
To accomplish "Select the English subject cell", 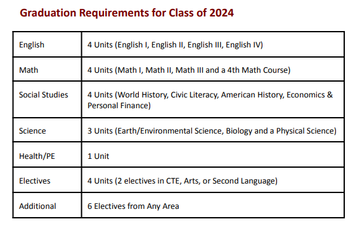I will pyautogui.click(x=48, y=44).
